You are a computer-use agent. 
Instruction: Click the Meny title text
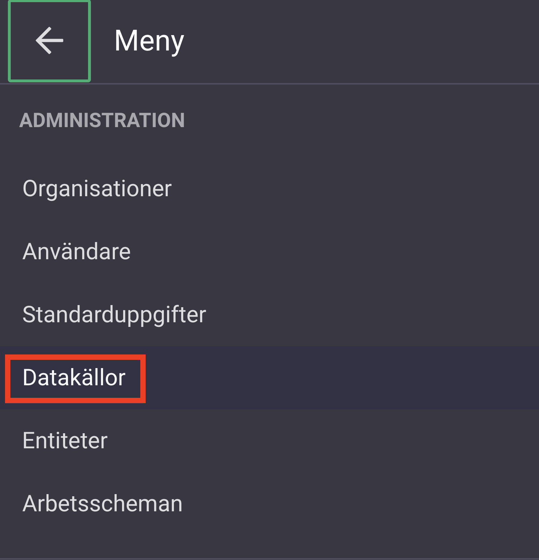[149, 40]
